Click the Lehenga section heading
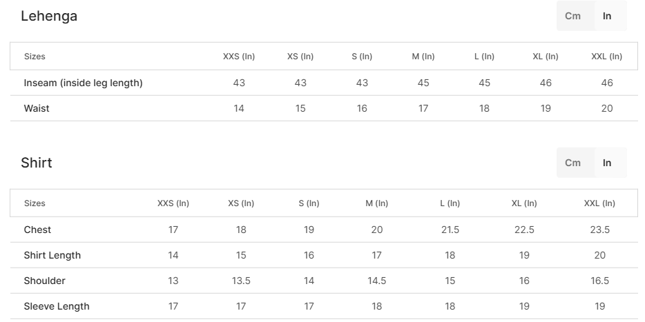This screenshot has height=322, width=645. click(49, 16)
